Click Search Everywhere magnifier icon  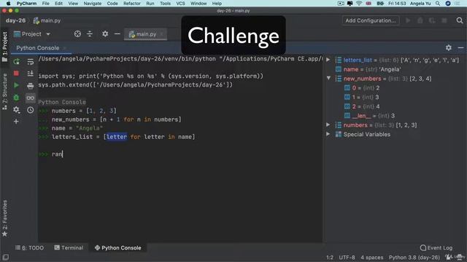460,20
